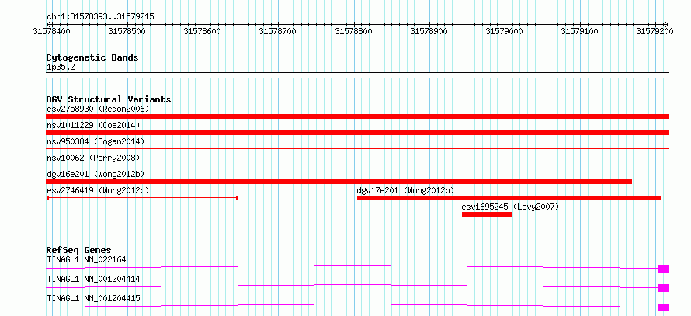This screenshot has height=316, width=691.
Task: Click the red bar for nsv1011229
Action: click(x=357, y=133)
